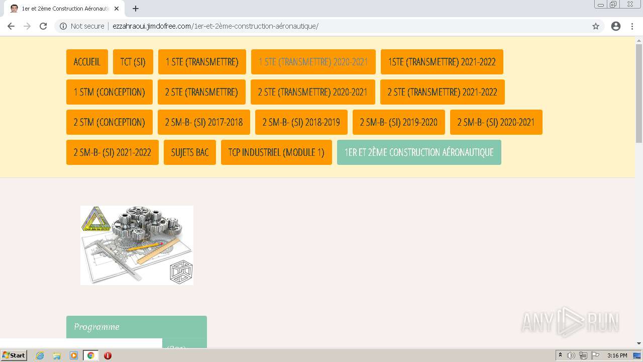Click the page vertical scrollbar thumb
Image resolution: width=643 pixels, height=362 pixels.
(639, 94)
